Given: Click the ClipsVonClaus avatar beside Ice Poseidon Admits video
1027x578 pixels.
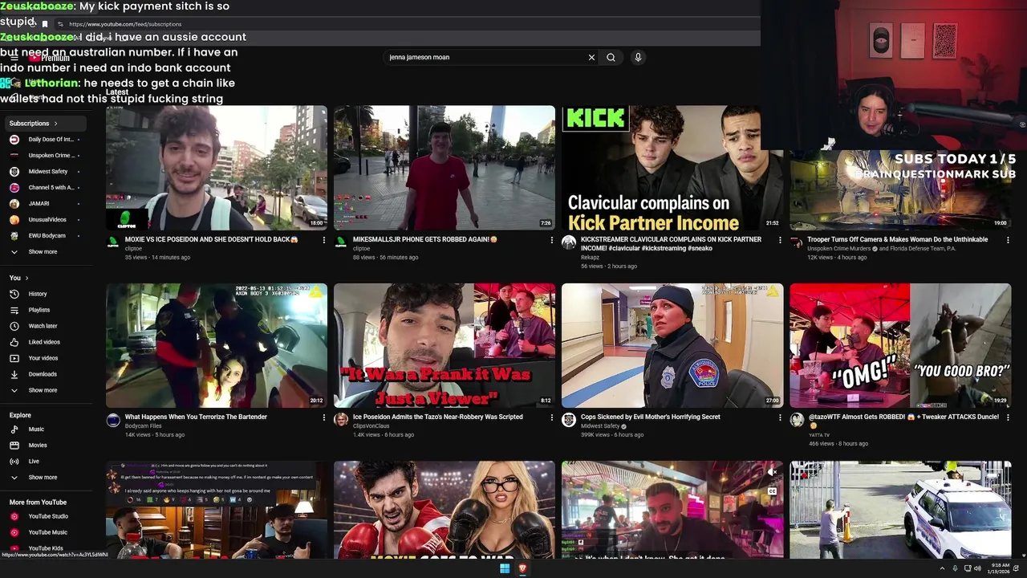Looking at the screenshot, I should coord(341,420).
